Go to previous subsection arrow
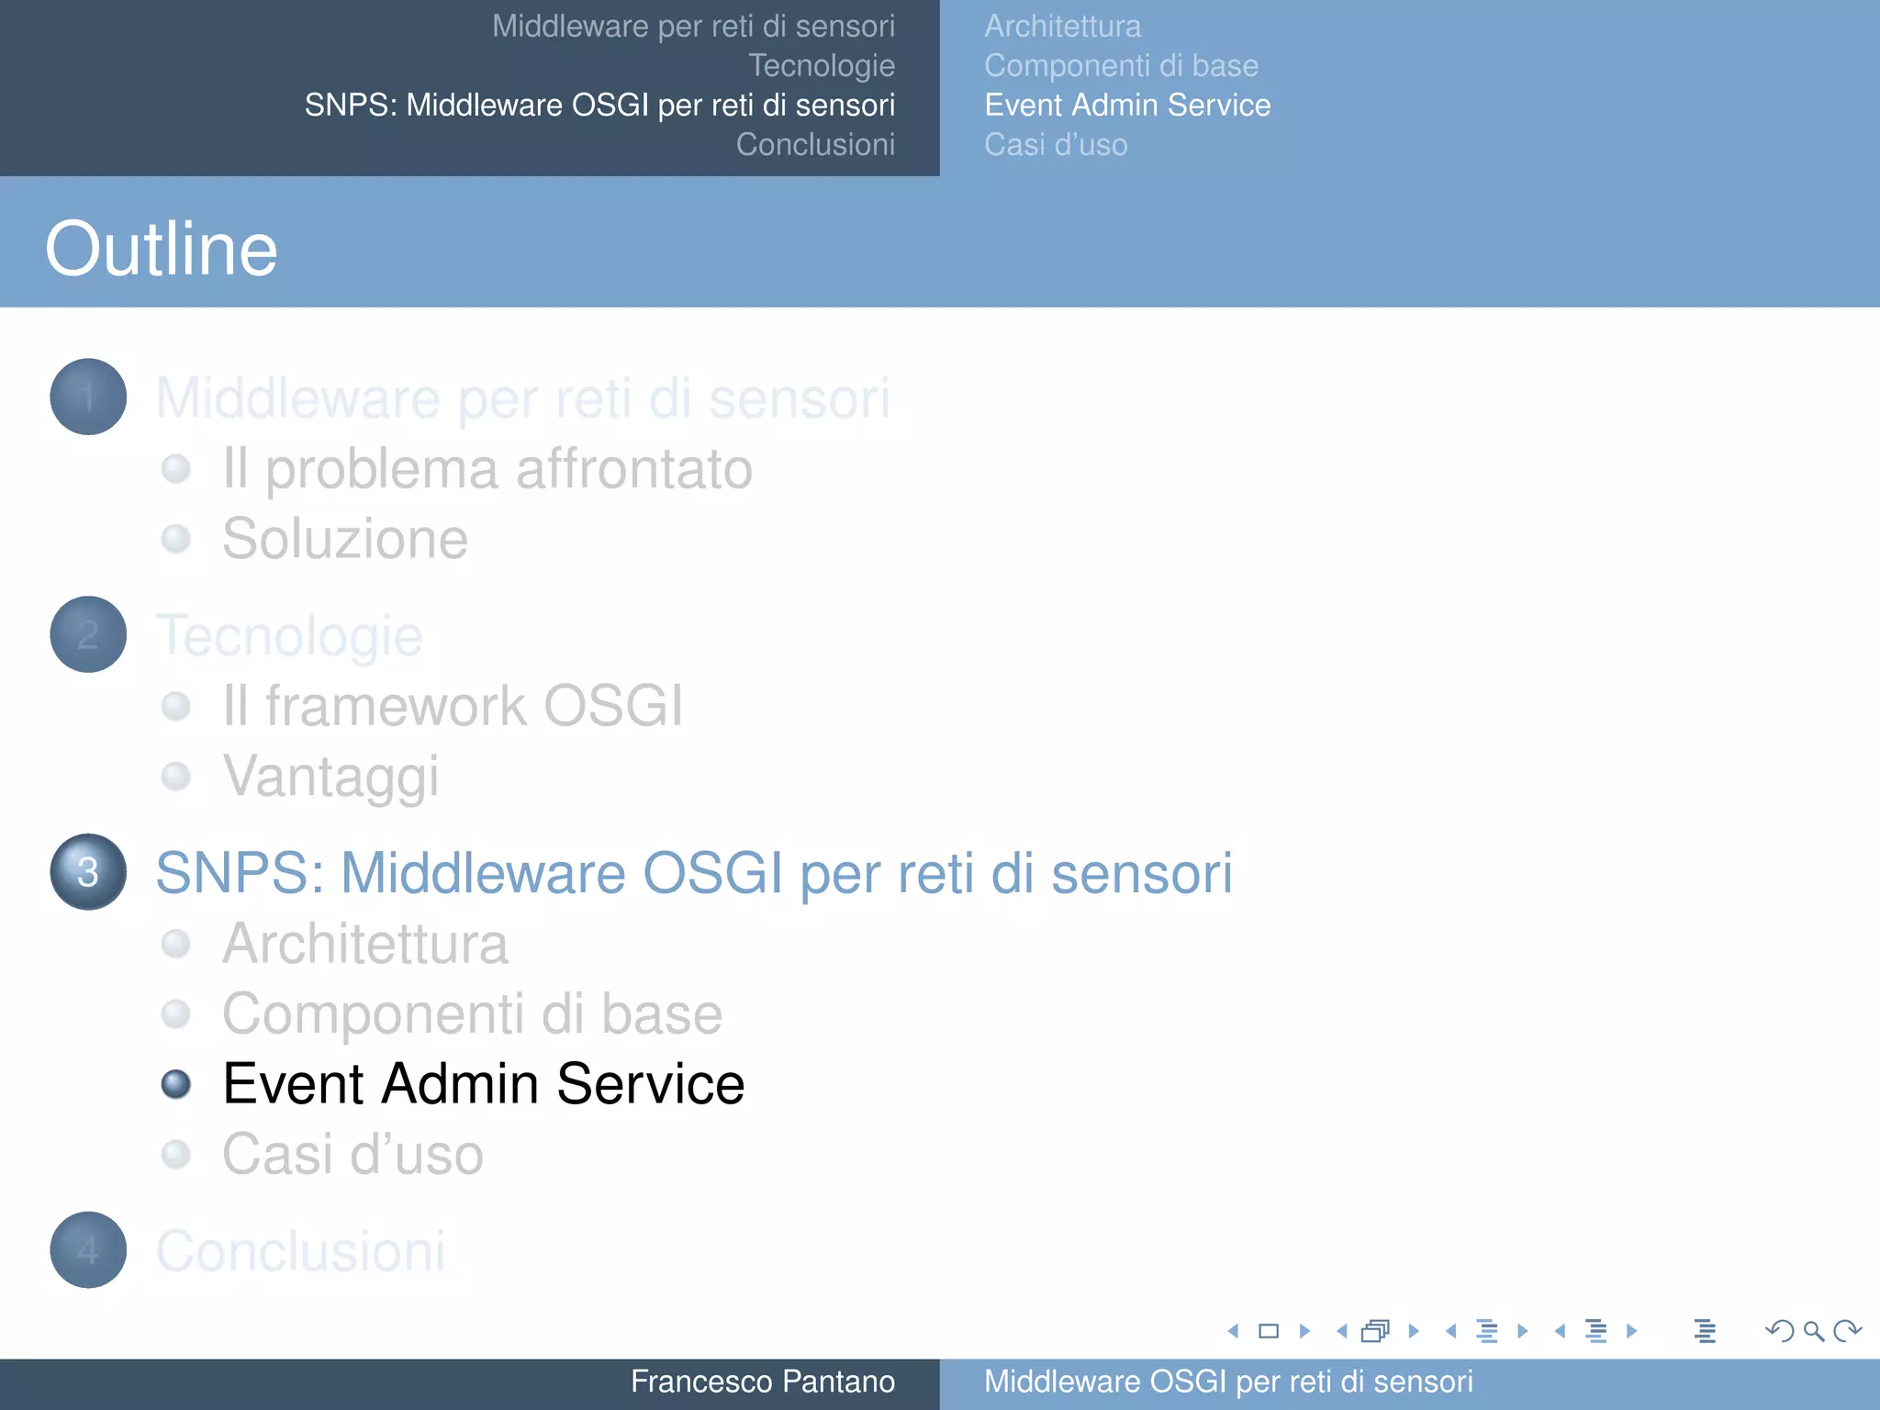This screenshot has width=1880, height=1410. (1451, 1330)
